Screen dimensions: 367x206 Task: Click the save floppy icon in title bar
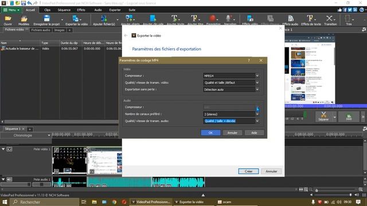point(24,3)
